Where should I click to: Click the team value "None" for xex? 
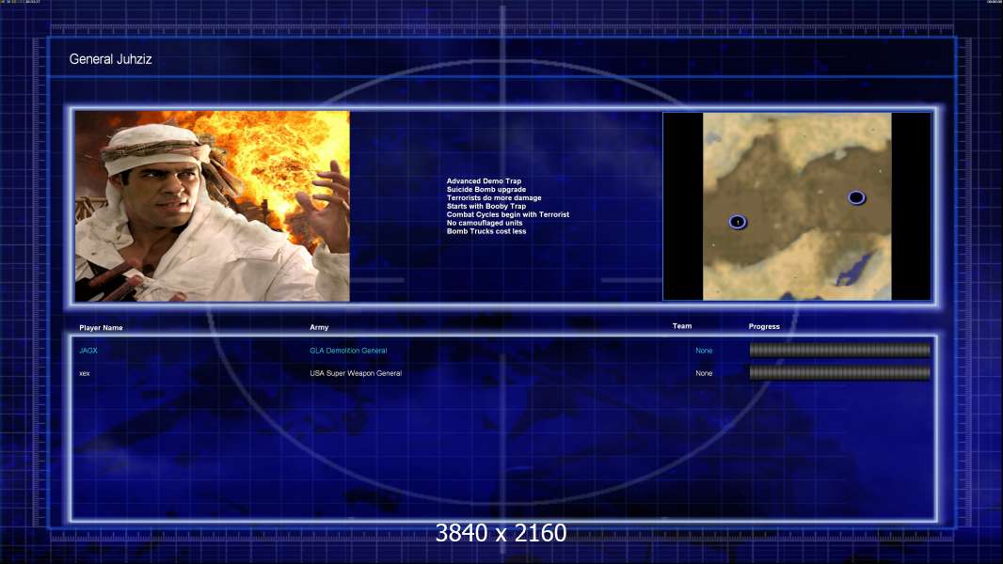(704, 374)
